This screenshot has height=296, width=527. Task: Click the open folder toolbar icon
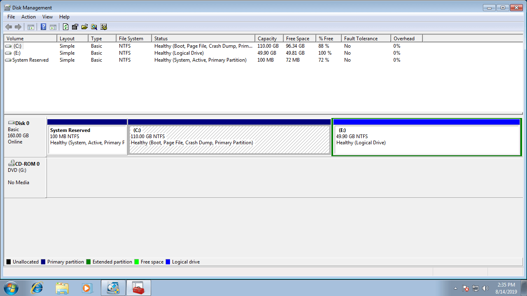pyautogui.click(x=84, y=27)
